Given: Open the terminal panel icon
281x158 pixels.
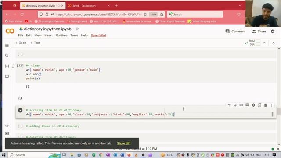Looking at the screenshot, I should tap(7, 133).
